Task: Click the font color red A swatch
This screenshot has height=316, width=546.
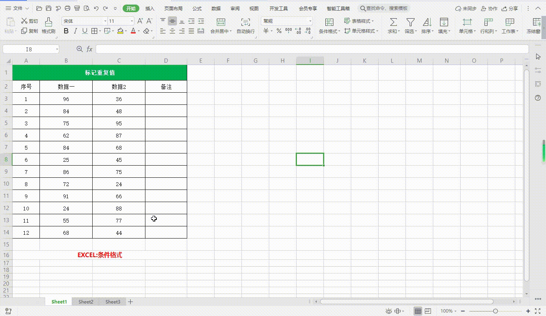Action: (133, 31)
